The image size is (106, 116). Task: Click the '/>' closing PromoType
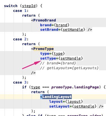coord(33,73)
